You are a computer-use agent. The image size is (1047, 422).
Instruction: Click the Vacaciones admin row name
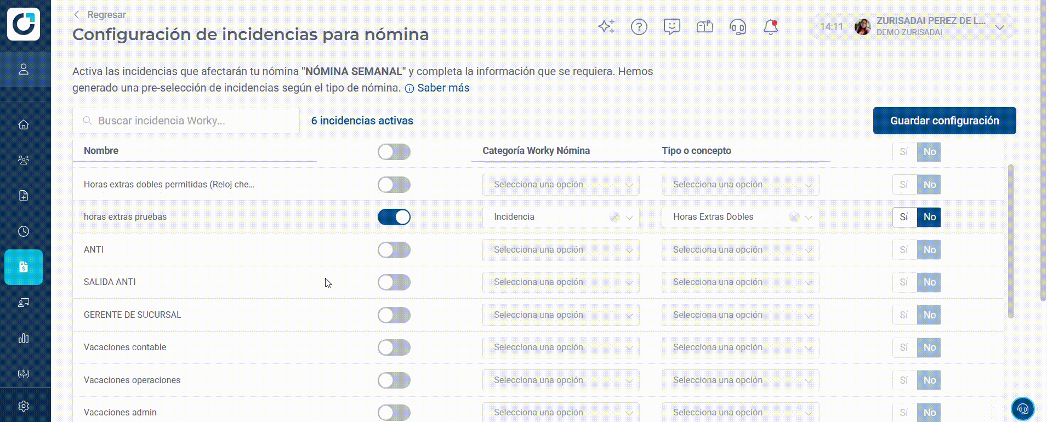pos(120,412)
